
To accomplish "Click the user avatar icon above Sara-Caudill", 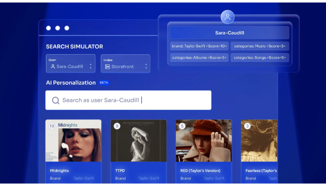I will pos(227,17).
